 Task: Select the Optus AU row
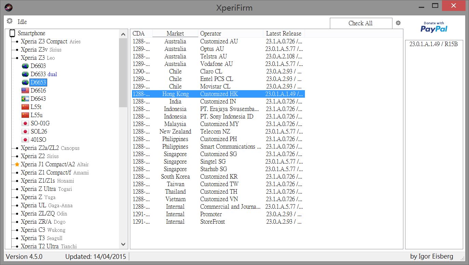[218, 49]
